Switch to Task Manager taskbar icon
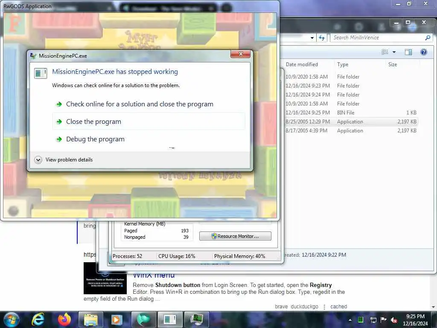This screenshot has width=437, height=328. tap(197, 319)
